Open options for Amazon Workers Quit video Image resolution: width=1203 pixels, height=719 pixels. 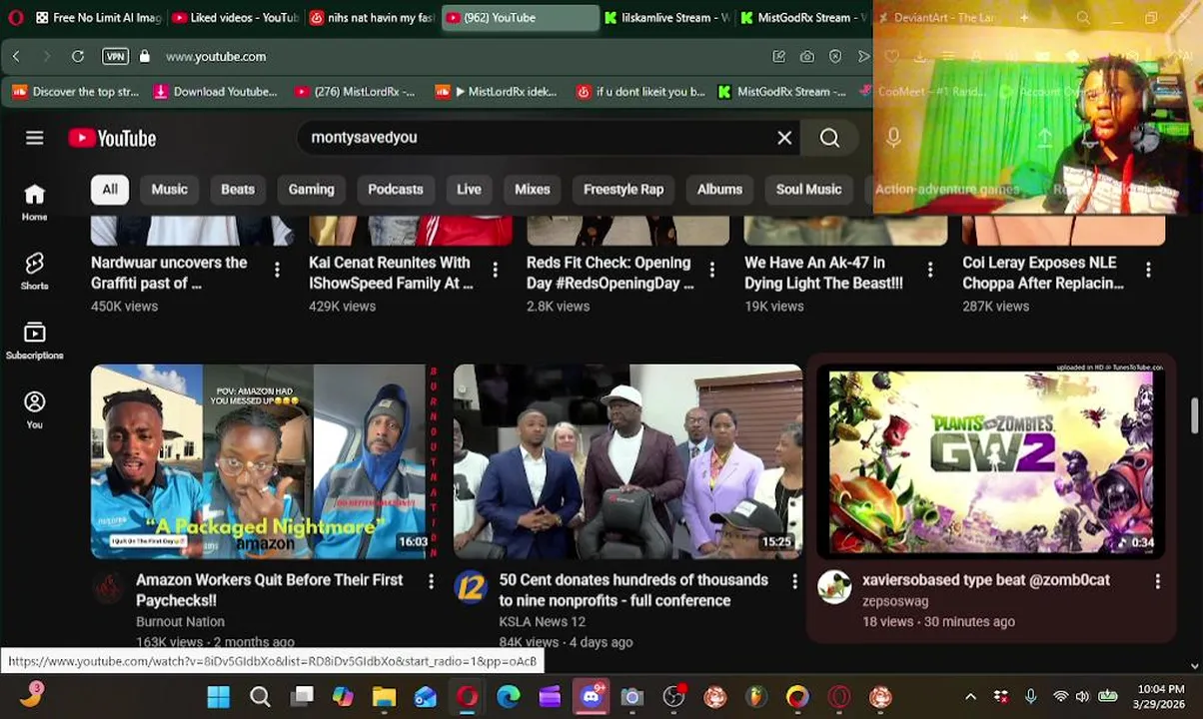tap(431, 580)
